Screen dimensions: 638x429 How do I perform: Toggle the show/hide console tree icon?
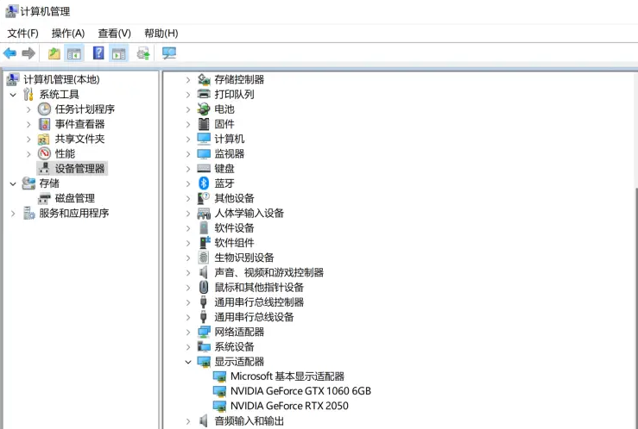click(75, 53)
